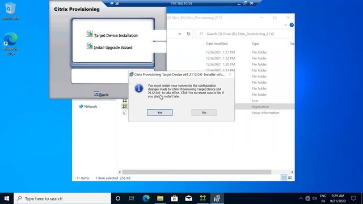The height and width of the screenshot is (204, 363).
Task: Select the row of type Application
Action: tap(260, 107)
